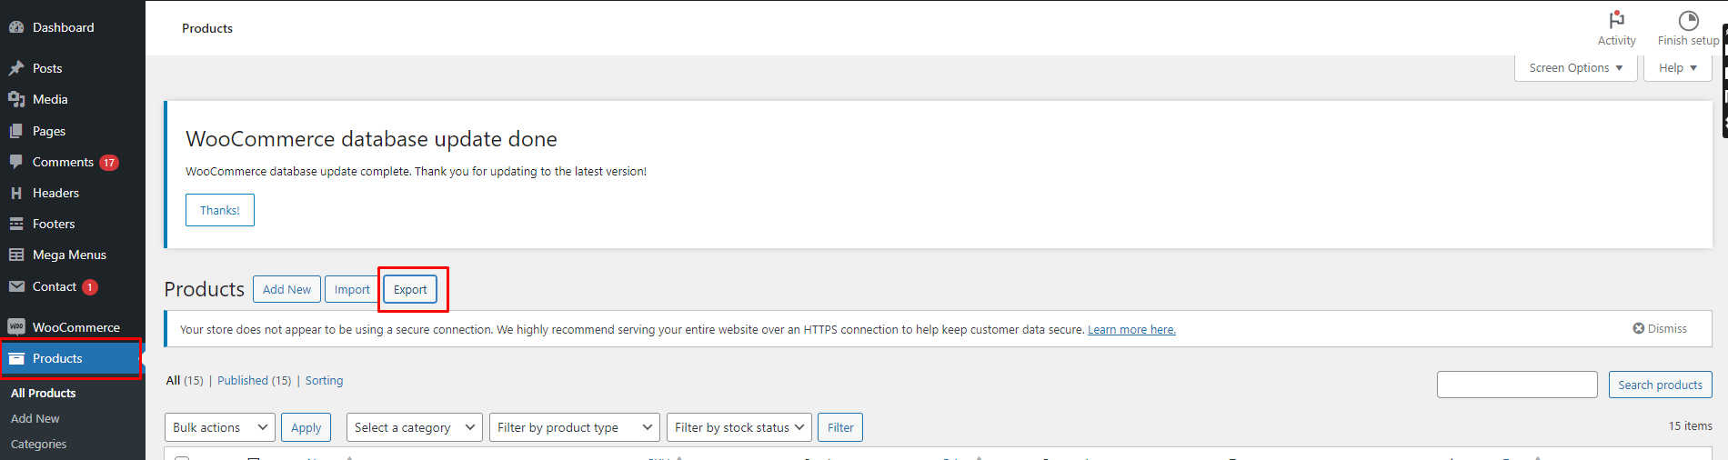Show Published (15) products view
1728x460 pixels.
[254, 380]
